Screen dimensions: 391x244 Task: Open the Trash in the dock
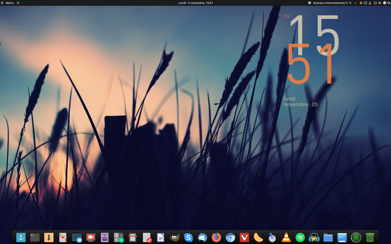tap(370, 237)
